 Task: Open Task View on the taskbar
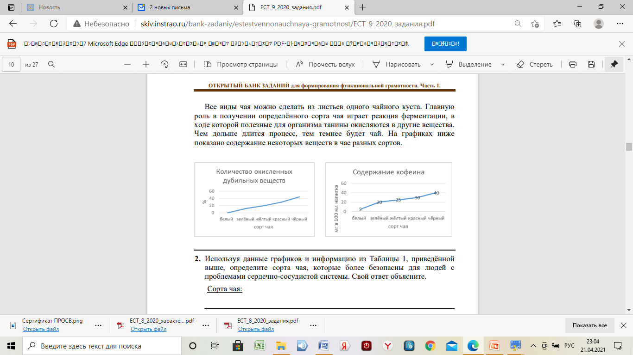(215, 346)
